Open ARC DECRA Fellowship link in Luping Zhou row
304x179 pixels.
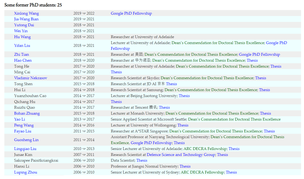[x=202, y=173]
